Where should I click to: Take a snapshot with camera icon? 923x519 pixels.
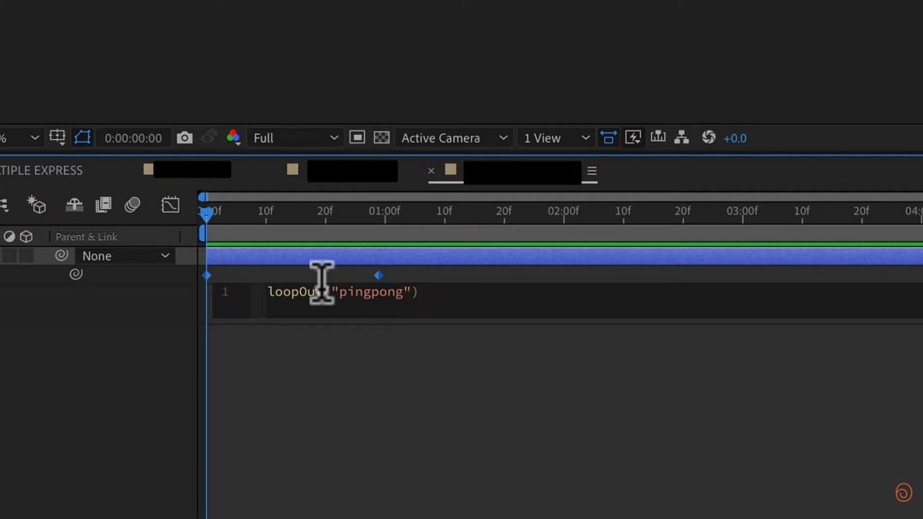pos(185,137)
